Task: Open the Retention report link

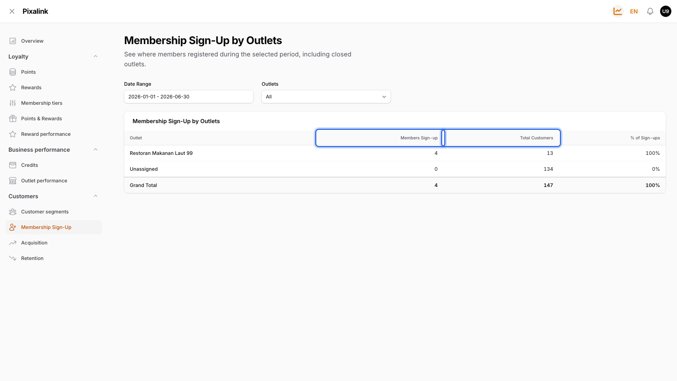Action: pyautogui.click(x=54, y=258)
